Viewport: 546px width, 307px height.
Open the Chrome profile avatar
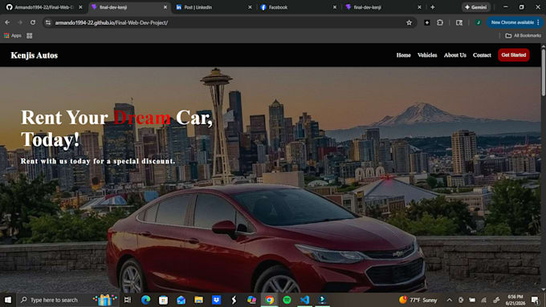(478, 22)
